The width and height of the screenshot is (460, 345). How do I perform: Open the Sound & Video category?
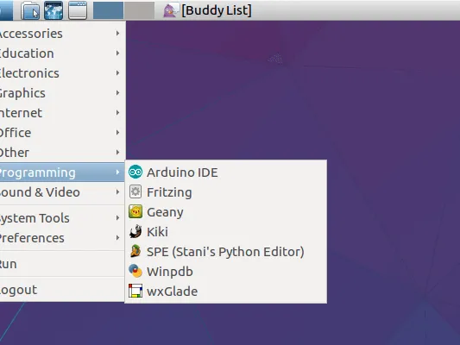click(x=62, y=192)
